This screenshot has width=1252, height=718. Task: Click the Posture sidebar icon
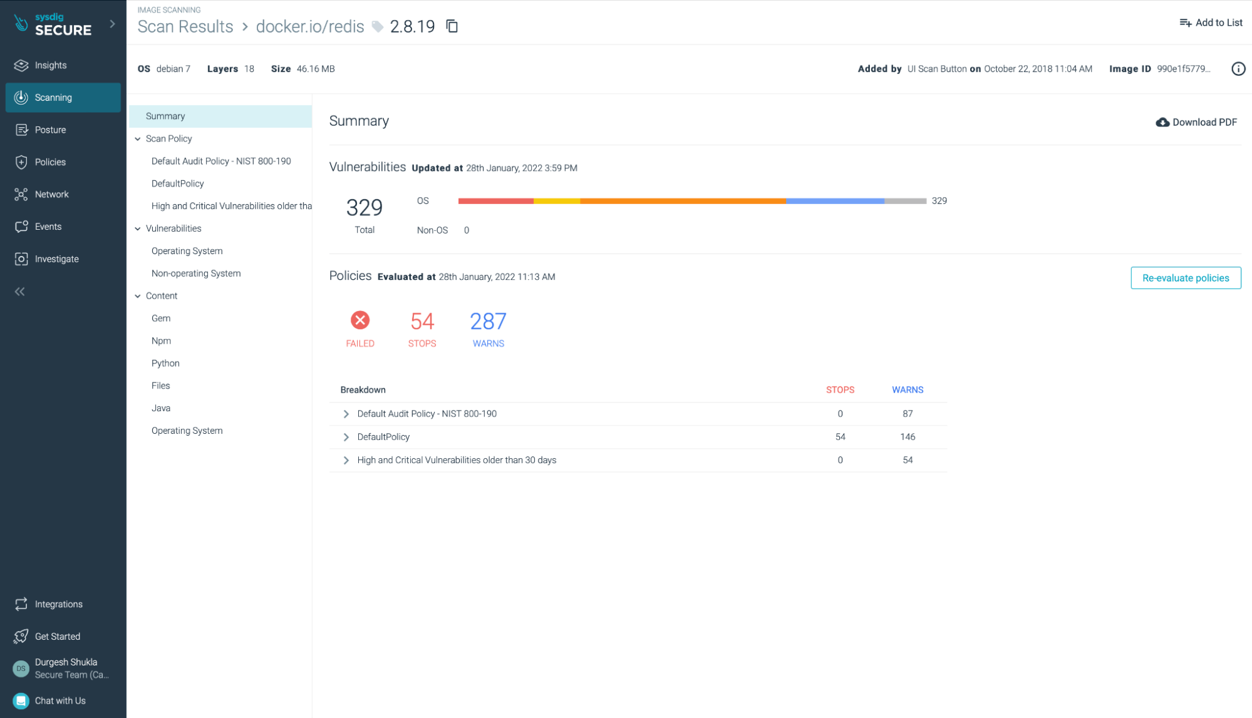tap(21, 130)
